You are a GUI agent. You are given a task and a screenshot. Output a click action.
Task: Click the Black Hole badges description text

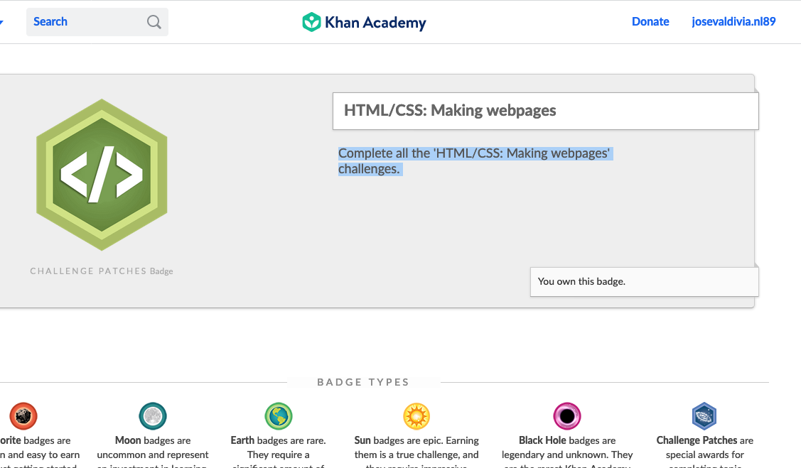click(x=567, y=452)
